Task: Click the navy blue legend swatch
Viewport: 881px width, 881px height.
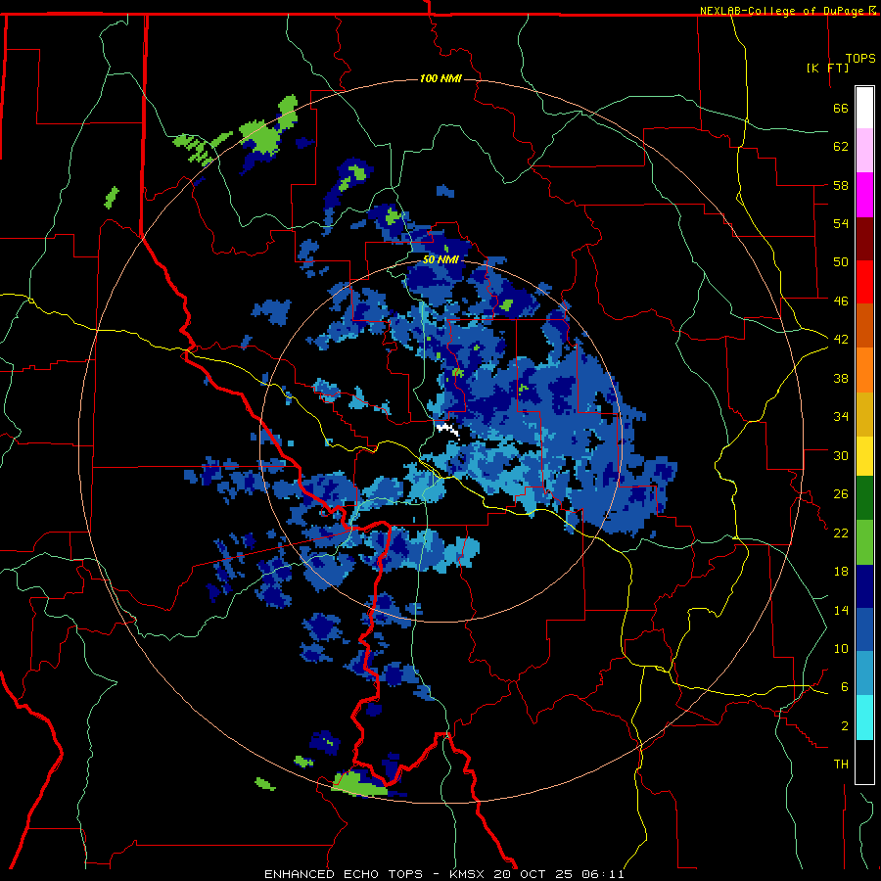Action: tap(864, 586)
